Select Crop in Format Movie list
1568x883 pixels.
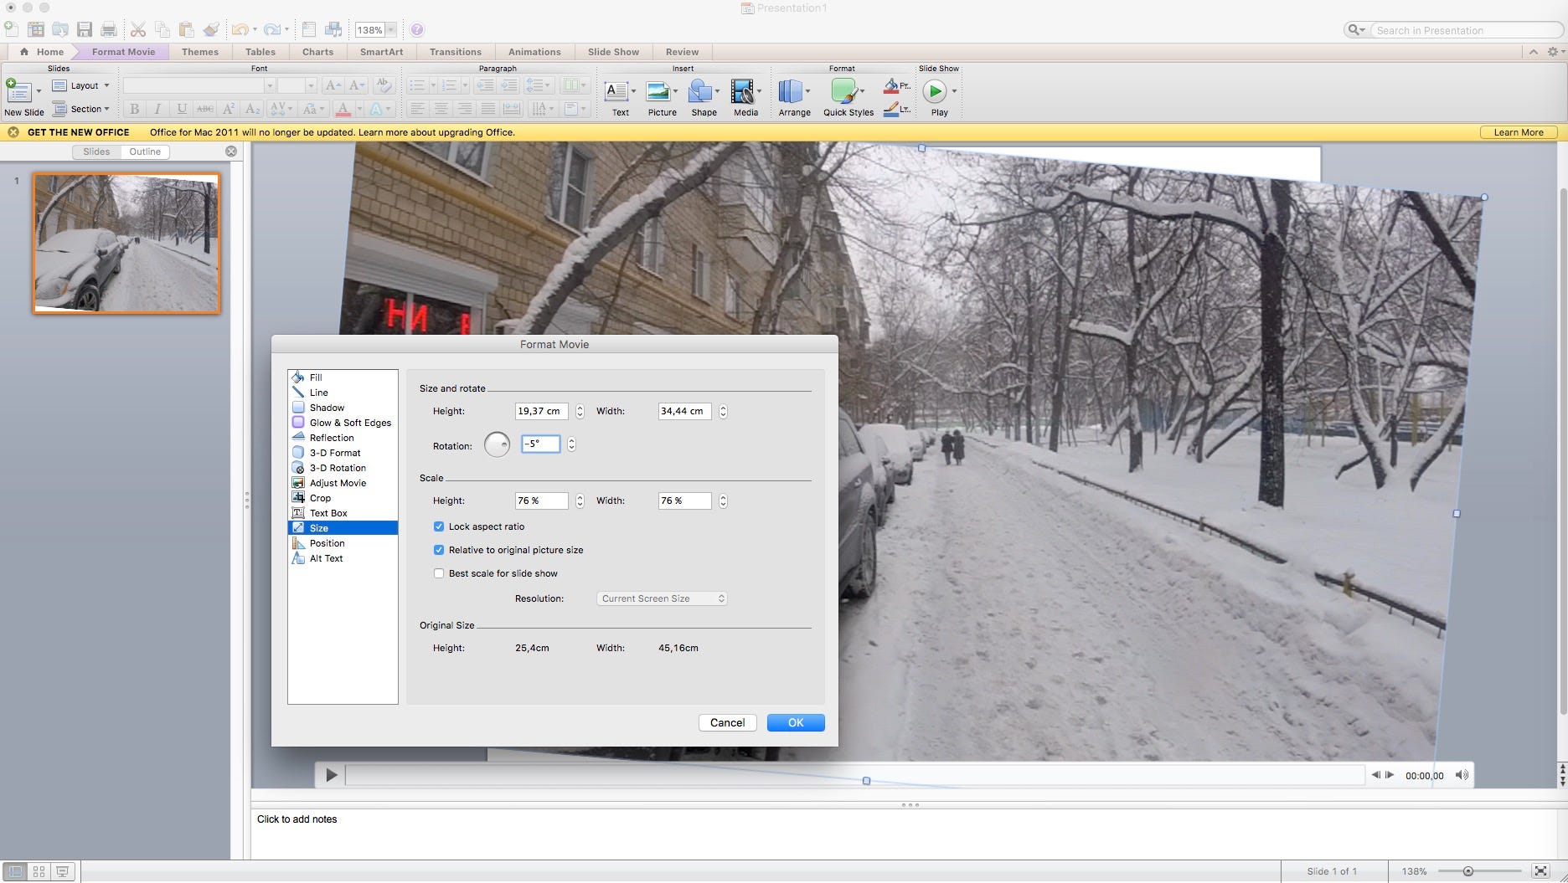(343, 498)
